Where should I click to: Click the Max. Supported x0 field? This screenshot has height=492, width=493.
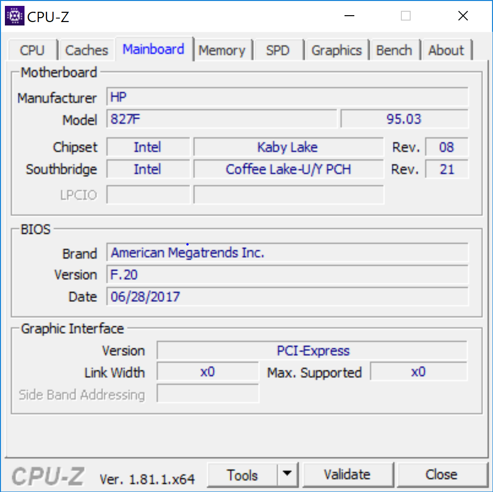419,371
